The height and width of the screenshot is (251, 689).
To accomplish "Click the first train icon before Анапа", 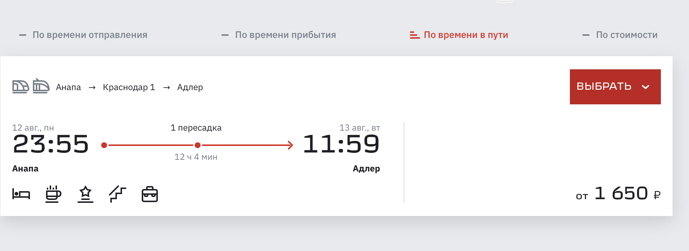I will click(20, 87).
